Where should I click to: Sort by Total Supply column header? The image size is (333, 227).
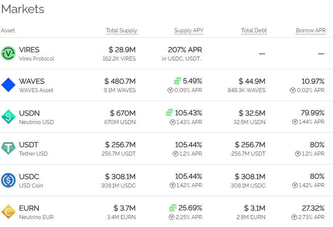(122, 30)
